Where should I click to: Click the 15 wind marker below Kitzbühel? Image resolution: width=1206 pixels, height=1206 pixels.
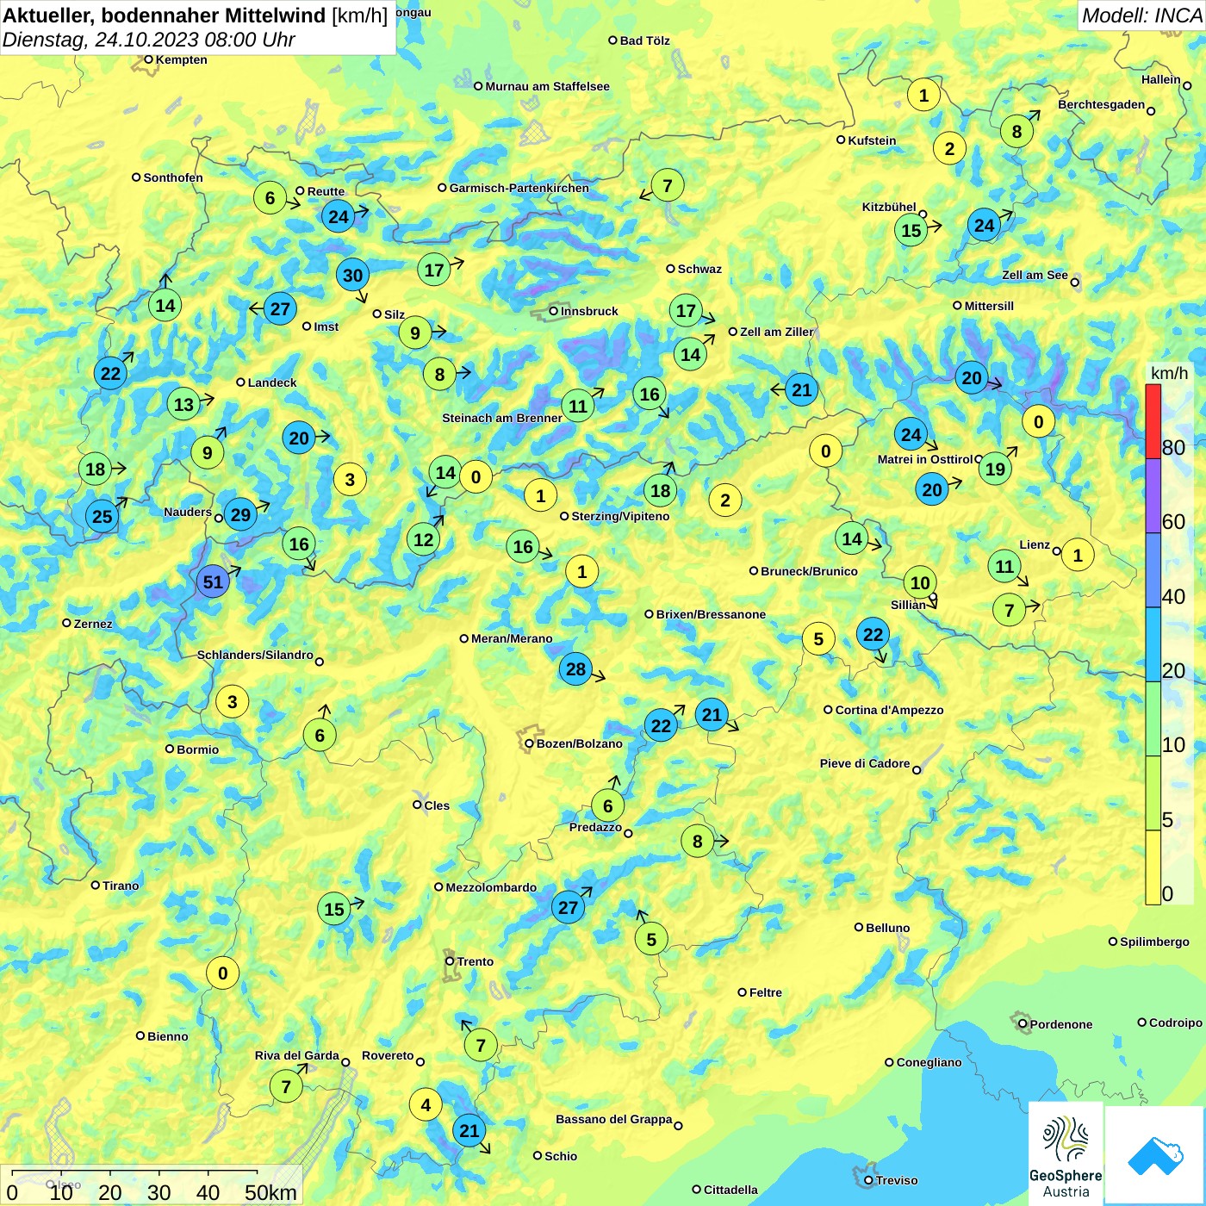(911, 230)
